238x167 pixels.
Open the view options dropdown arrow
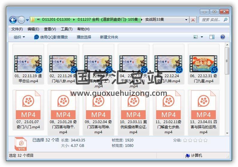point(202,37)
